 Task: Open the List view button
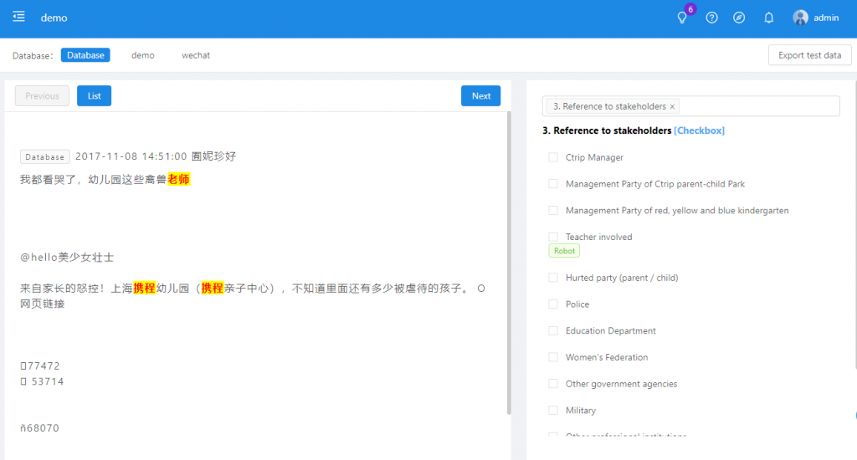pyautogui.click(x=94, y=96)
